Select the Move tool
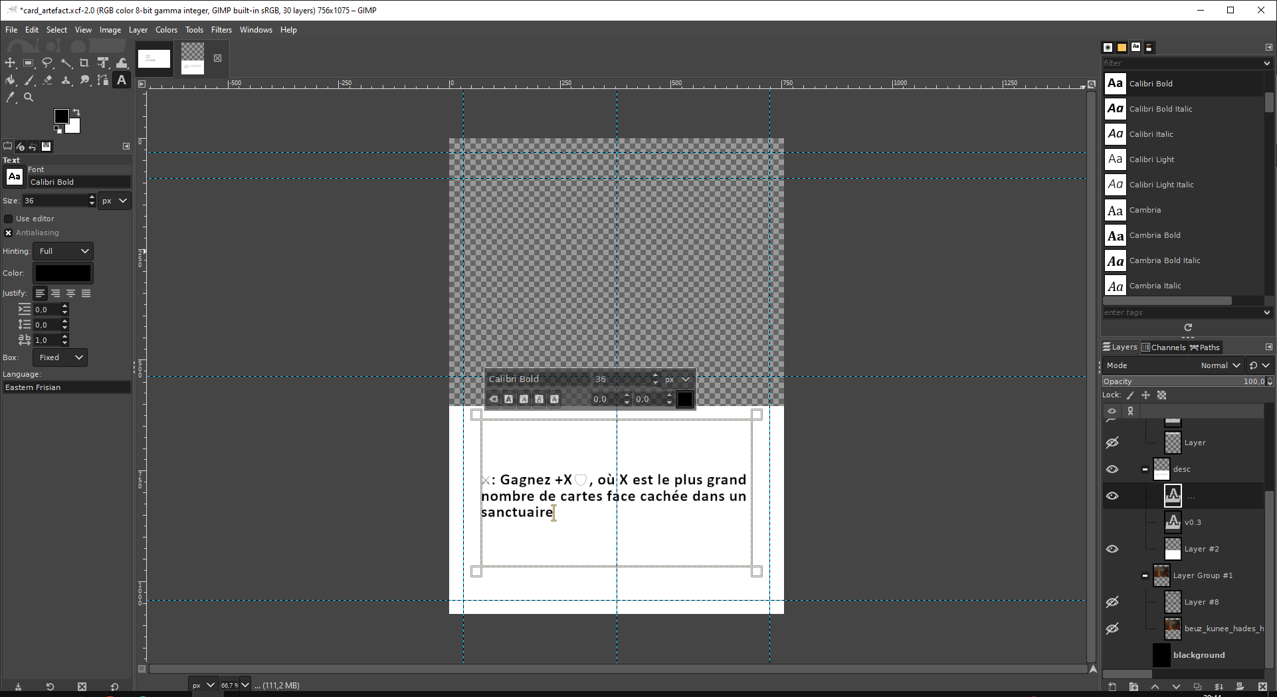This screenshot has height=697, width=1277. 11,63
